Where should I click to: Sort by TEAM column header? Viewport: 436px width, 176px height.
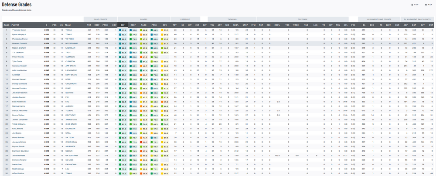68,25
